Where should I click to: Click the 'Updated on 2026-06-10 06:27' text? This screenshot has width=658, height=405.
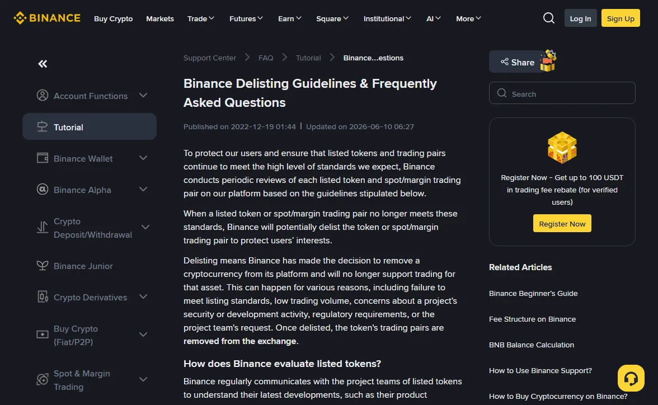pyautogui.click(x=360, y=126)
